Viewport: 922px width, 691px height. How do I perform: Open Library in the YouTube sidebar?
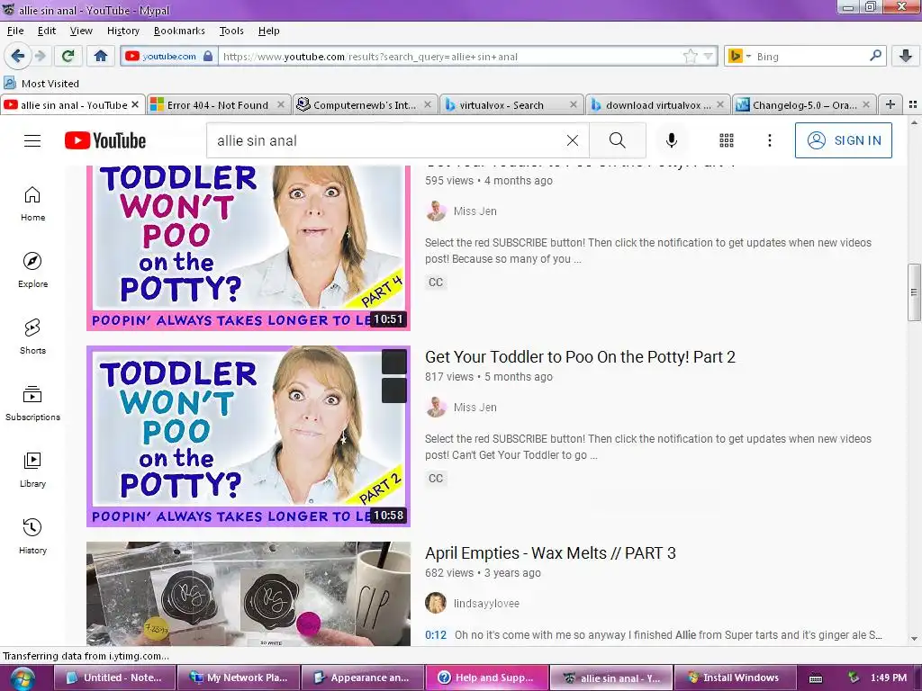click(33, 470)
